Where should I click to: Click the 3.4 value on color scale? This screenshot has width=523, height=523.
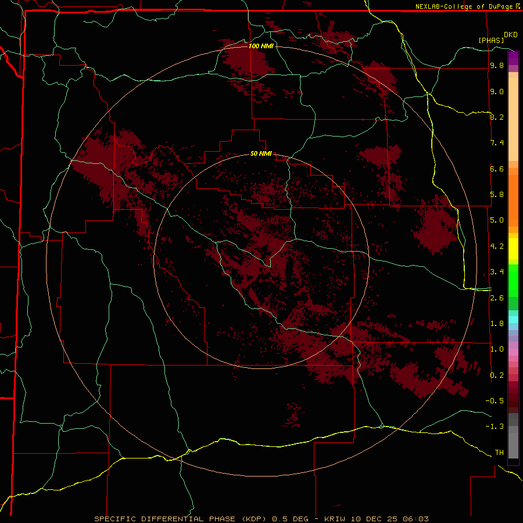[x=497, y=272]
